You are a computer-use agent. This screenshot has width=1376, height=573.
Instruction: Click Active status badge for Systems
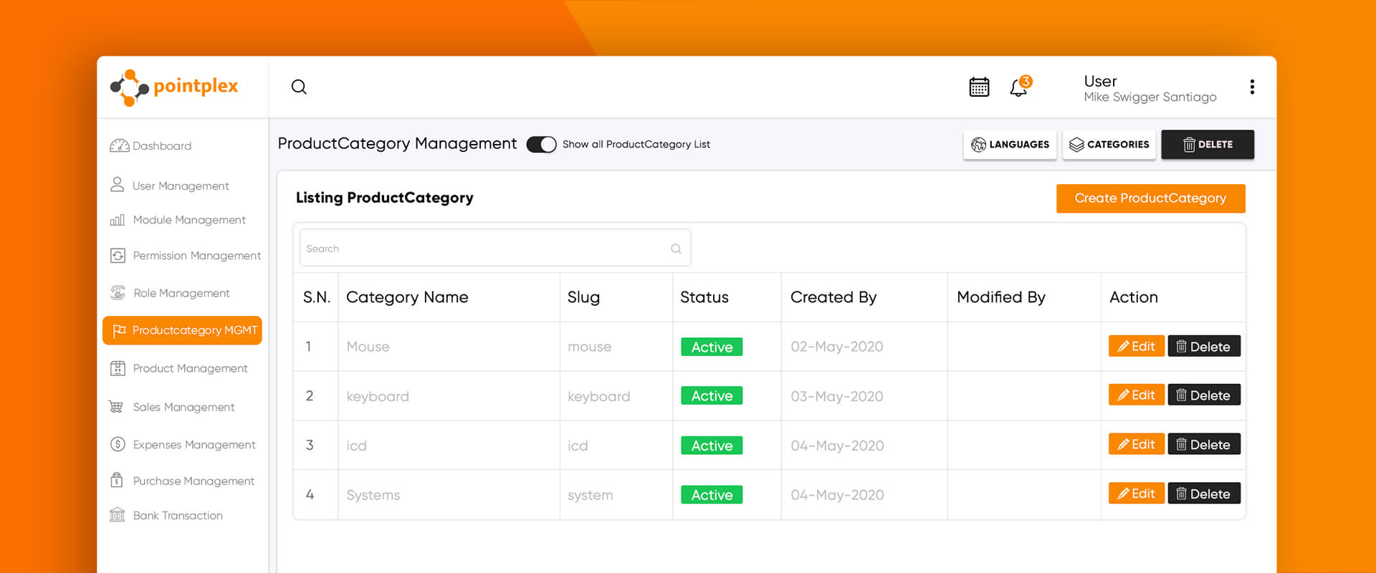point(712,495)
